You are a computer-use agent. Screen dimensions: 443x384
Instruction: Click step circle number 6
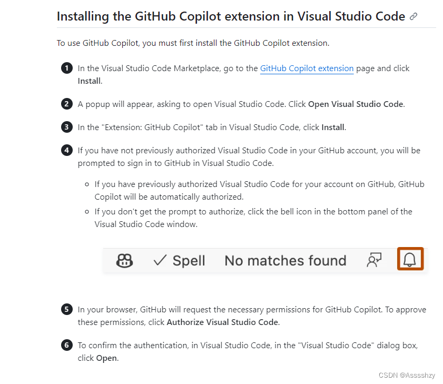click(x=66, y=345)
